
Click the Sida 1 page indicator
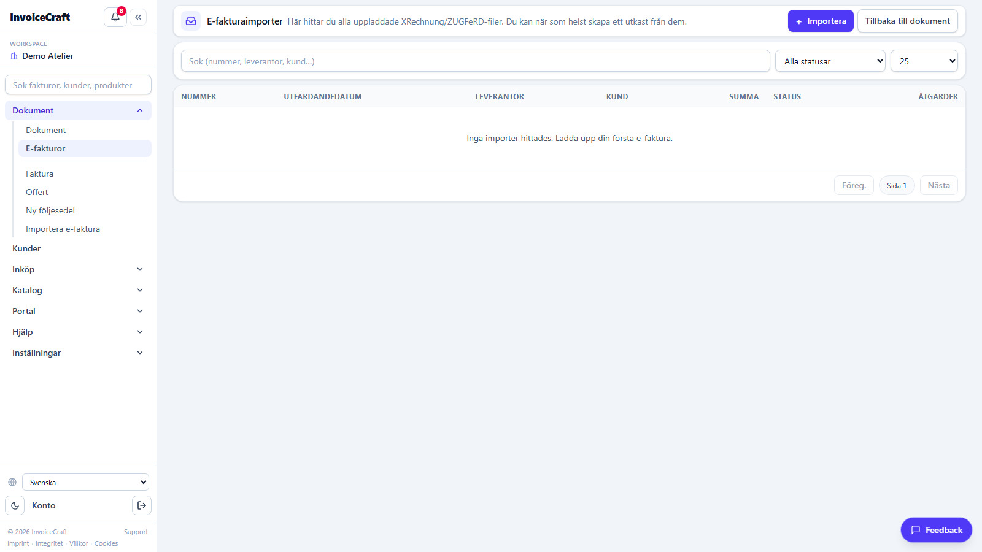[x=897, y=185]
